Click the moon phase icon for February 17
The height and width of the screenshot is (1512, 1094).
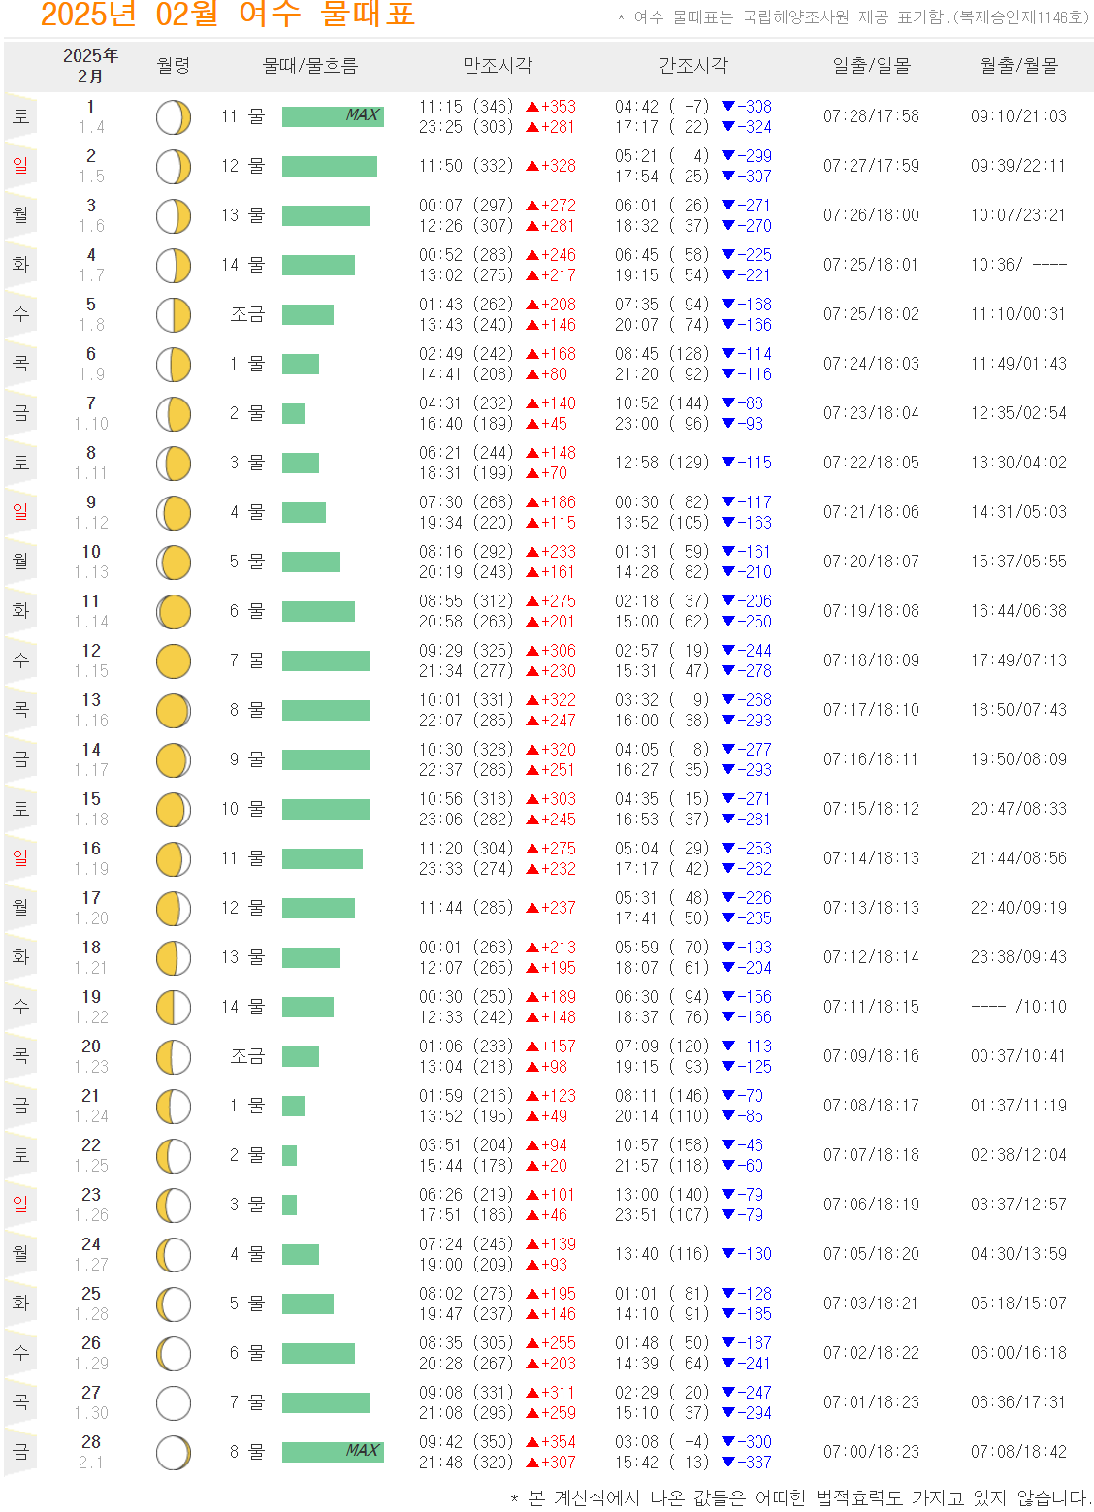click(x=174, y=909)
